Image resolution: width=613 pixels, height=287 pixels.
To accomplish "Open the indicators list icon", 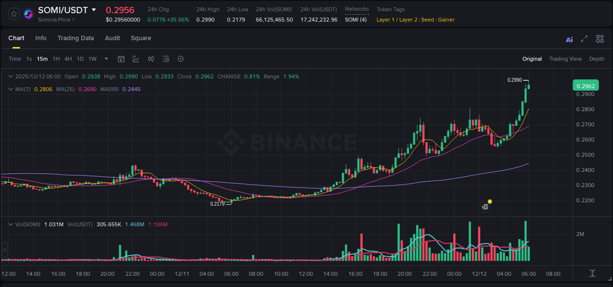I will (x=165, y=59).
